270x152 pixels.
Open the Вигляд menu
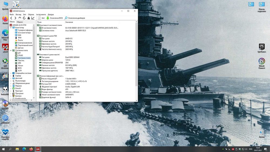coord(18,15)
